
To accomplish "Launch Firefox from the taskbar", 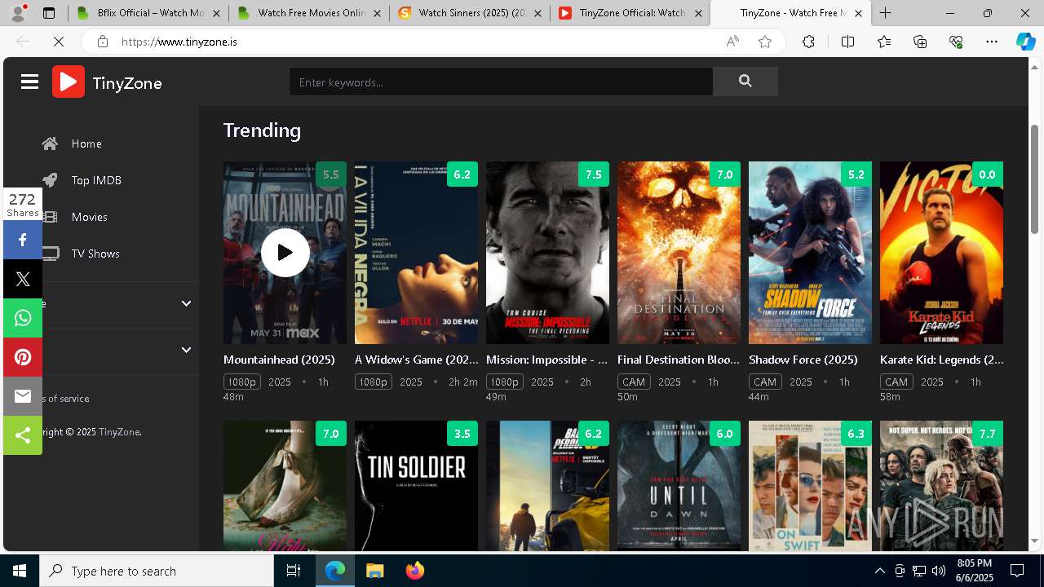I will coord(415,571).
